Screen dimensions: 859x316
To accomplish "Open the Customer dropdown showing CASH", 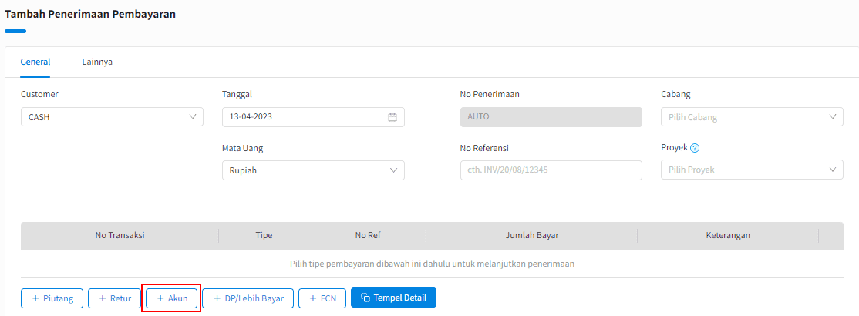I will pyautogui.click(x=112, y=117).
